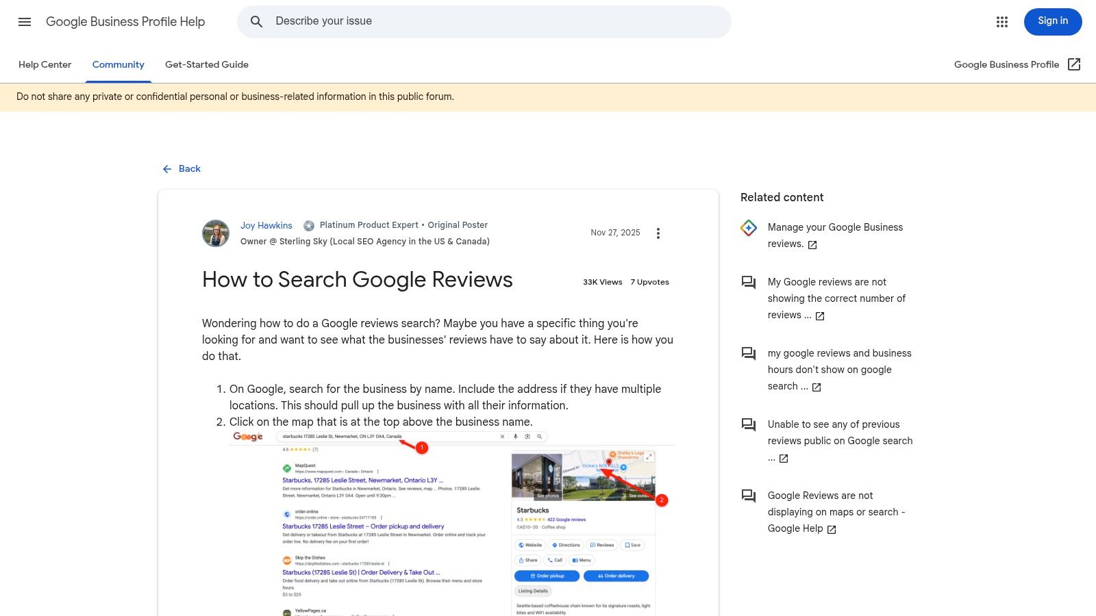Click the external-link icon beside Google Business Profile
The width and height of the screenshot is (1096, 616).
(x=1074, y=64)
